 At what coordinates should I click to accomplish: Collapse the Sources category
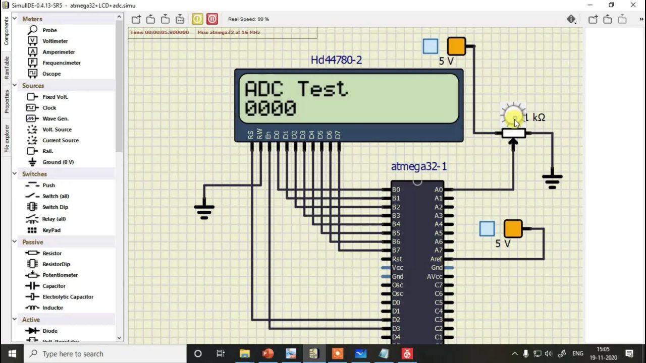(x=15, y=86)
